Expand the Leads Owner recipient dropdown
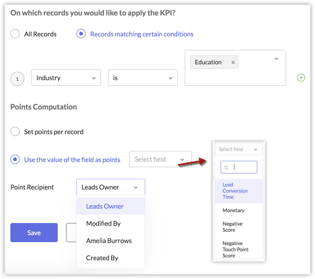 tap(111, 187)
